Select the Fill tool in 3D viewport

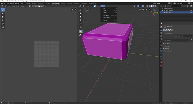[81, 24]
